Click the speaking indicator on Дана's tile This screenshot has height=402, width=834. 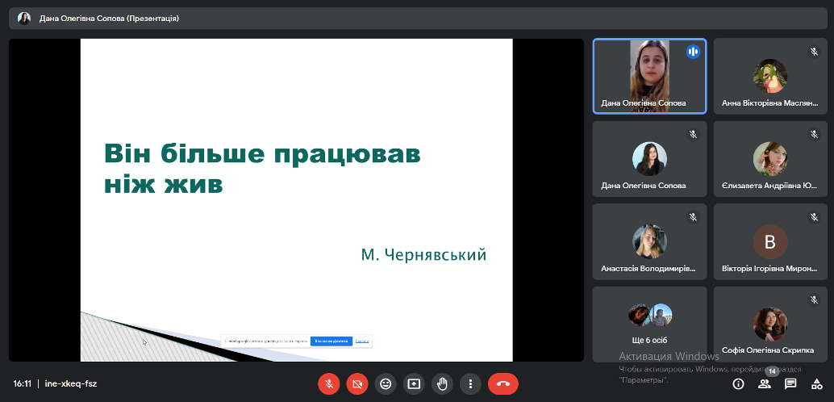tap(692, 52)
